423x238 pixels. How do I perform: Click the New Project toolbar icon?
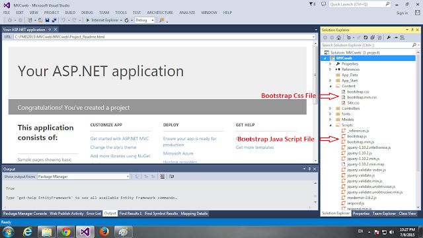[x=30, y=20]
